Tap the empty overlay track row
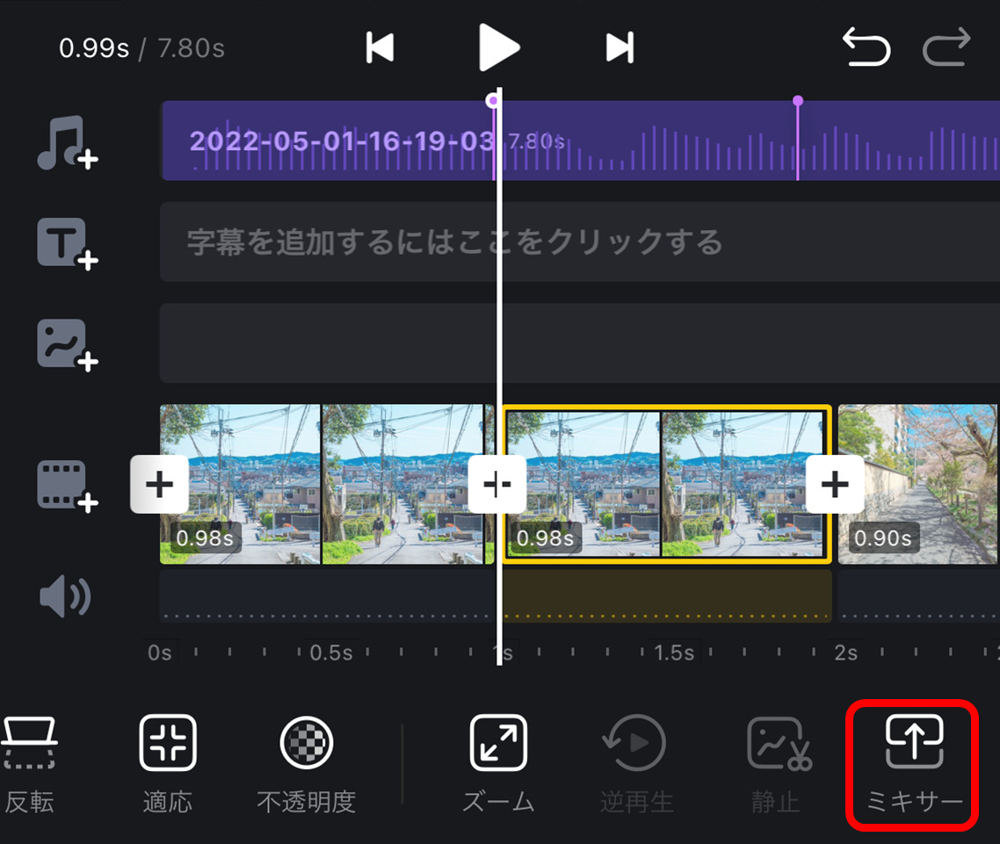 [580, 343]
